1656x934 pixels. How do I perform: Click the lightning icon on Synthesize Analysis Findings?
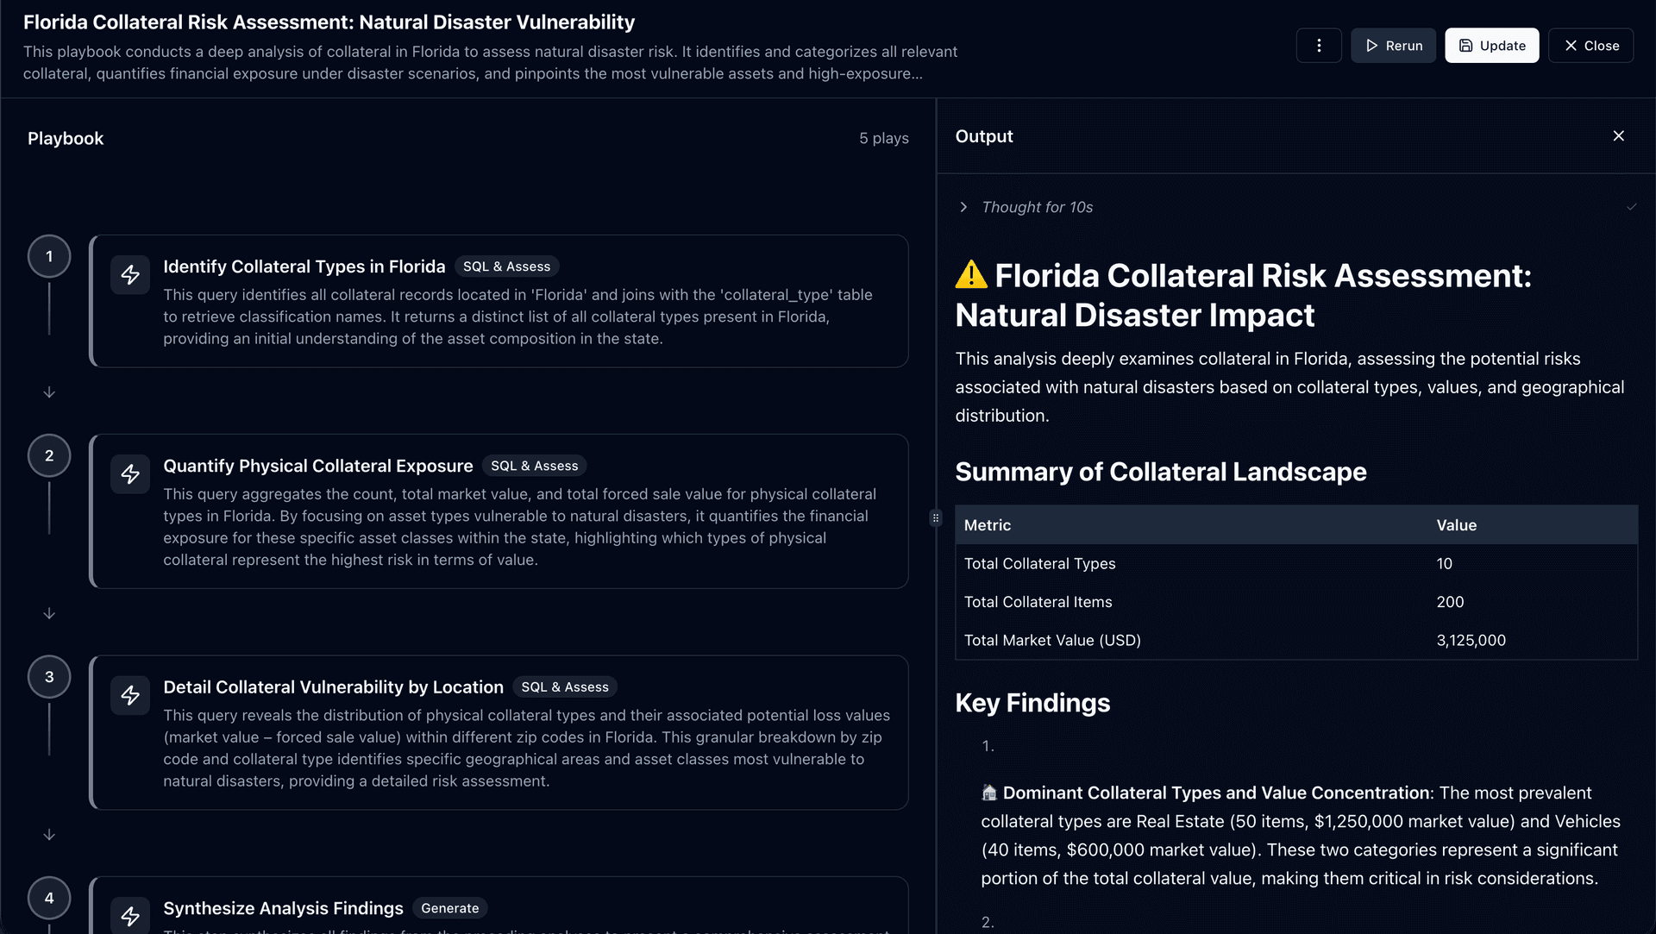click(x=130, y=916)
